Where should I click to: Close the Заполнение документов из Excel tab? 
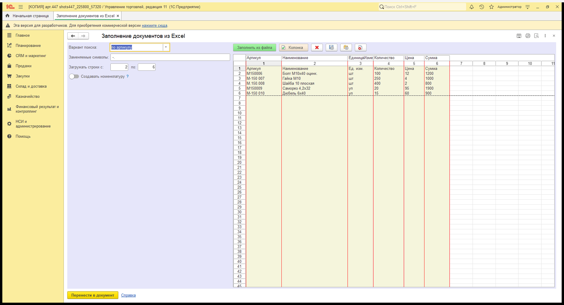pyautogui.click(x=118, y=16)
